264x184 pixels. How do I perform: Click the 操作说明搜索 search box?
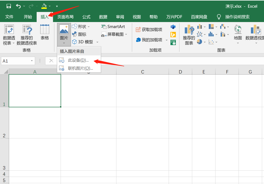(237, 17)
